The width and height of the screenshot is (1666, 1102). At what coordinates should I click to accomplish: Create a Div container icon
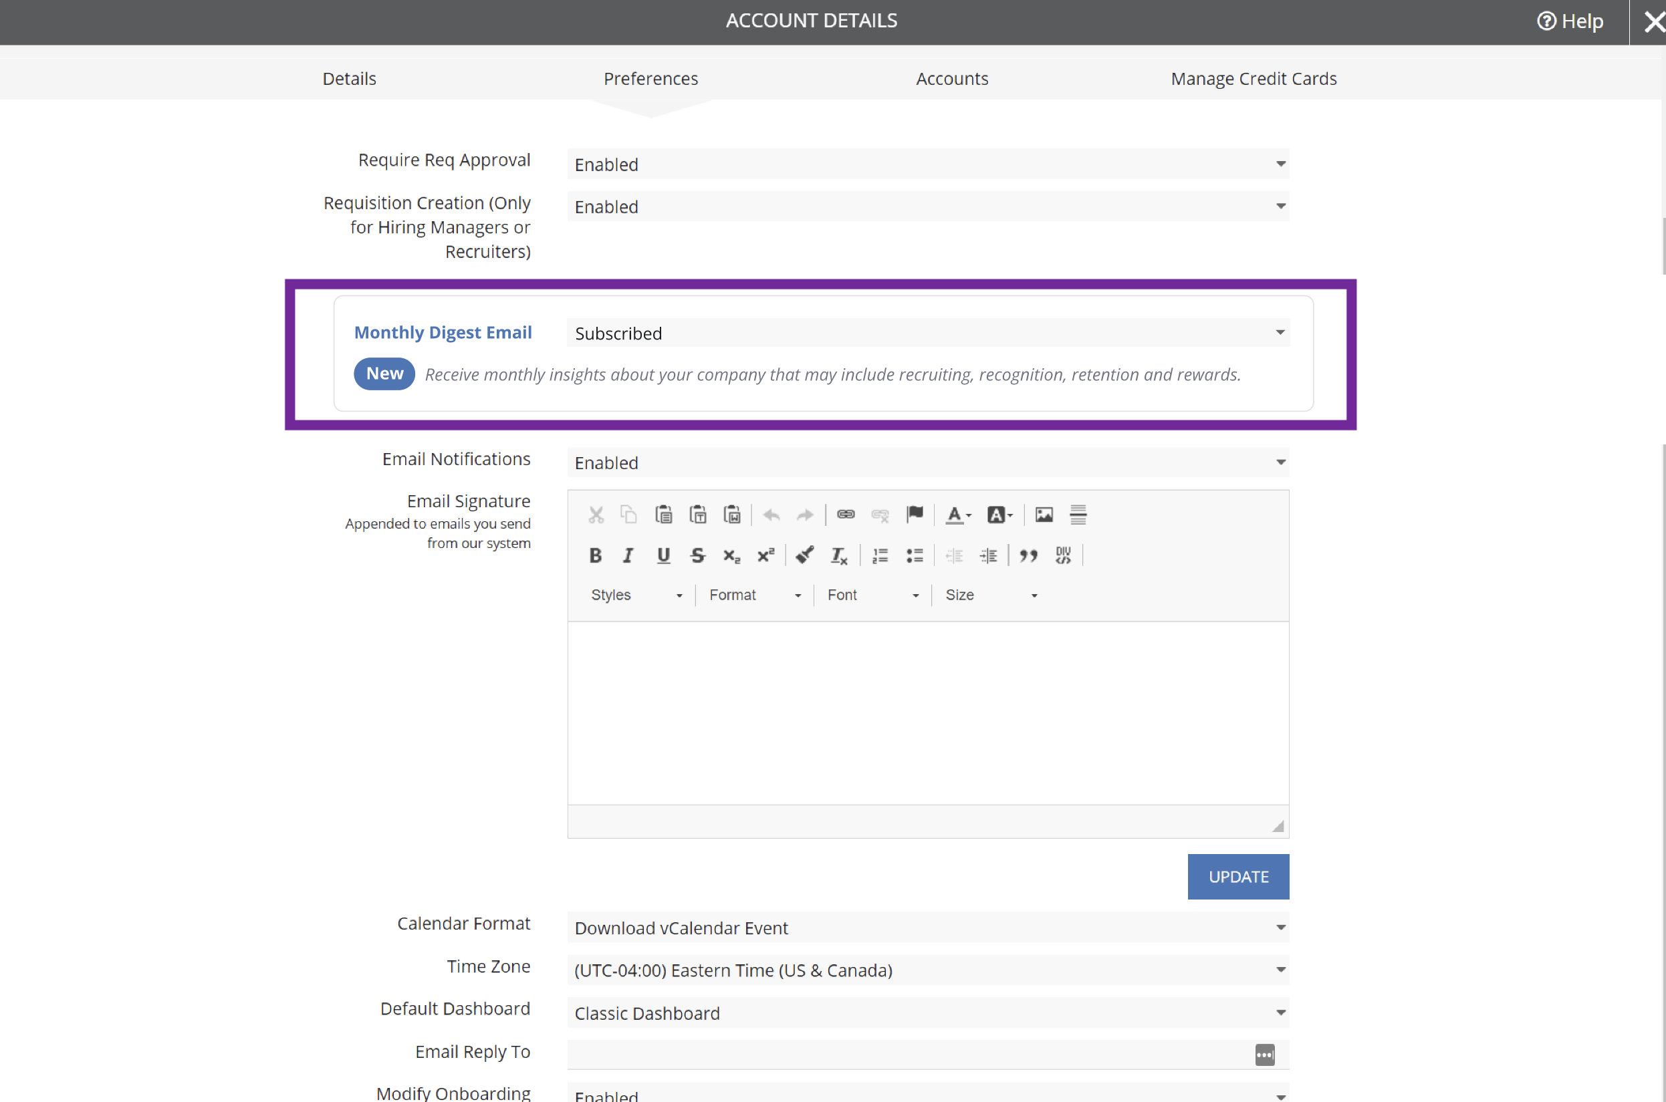(1063, 556)
